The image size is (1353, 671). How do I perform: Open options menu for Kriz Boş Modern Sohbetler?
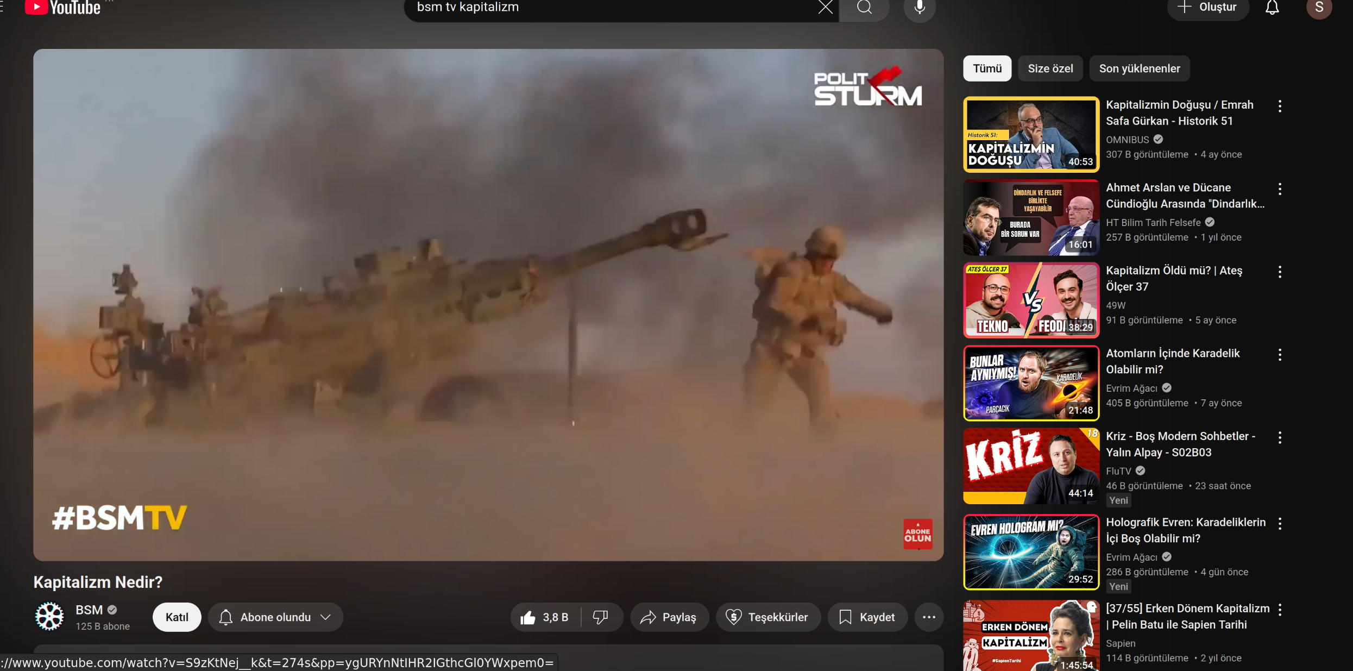coord(1280,437)
